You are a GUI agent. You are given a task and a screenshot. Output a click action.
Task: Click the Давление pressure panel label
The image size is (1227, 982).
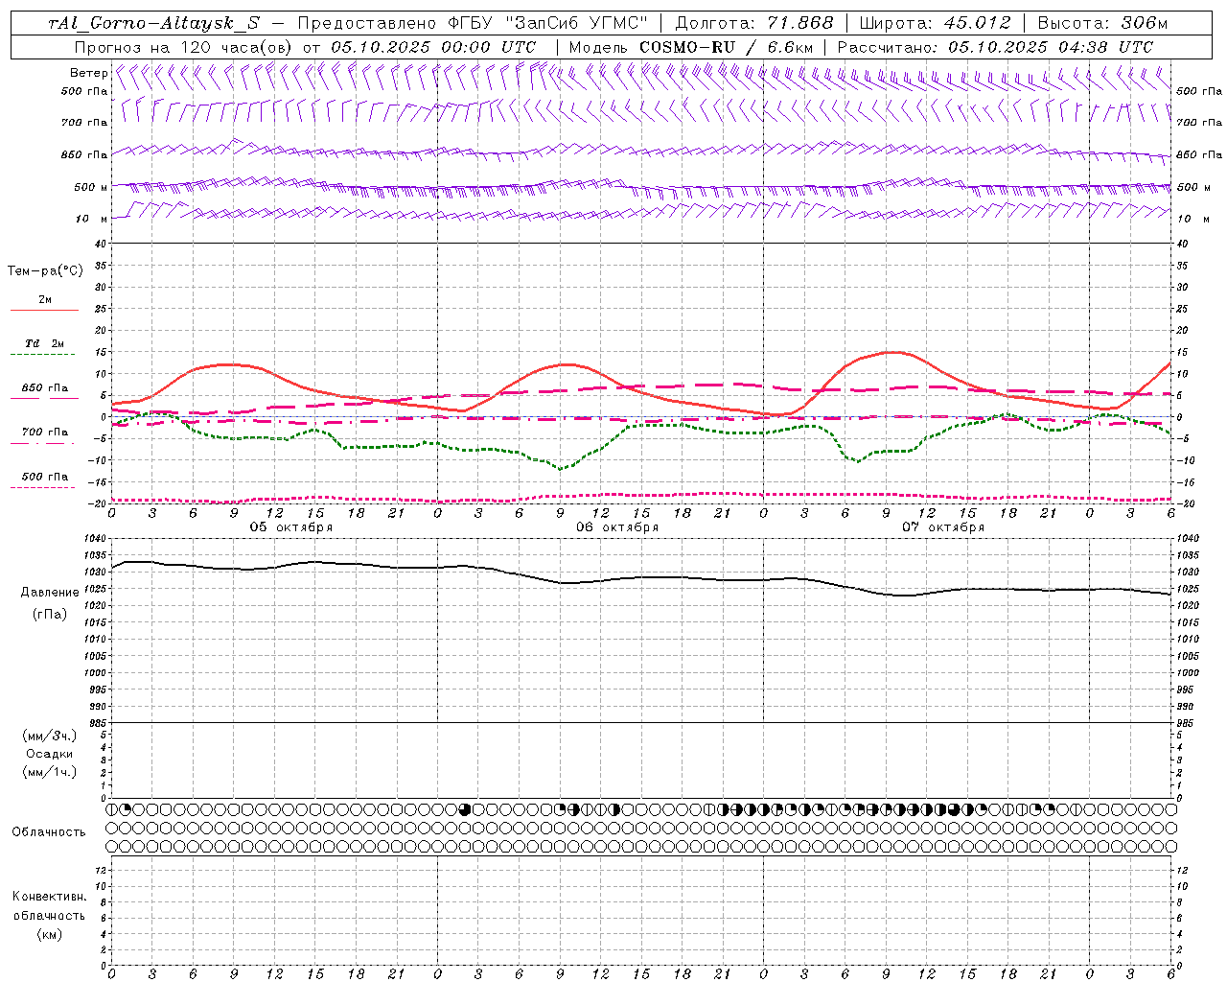[x=50, y=593]
